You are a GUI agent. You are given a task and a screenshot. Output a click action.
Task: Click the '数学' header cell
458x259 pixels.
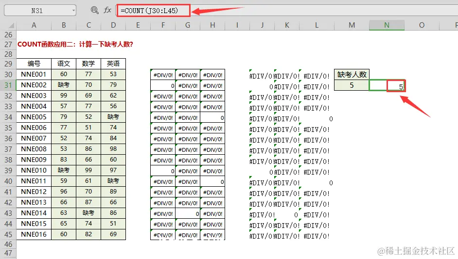88,64
